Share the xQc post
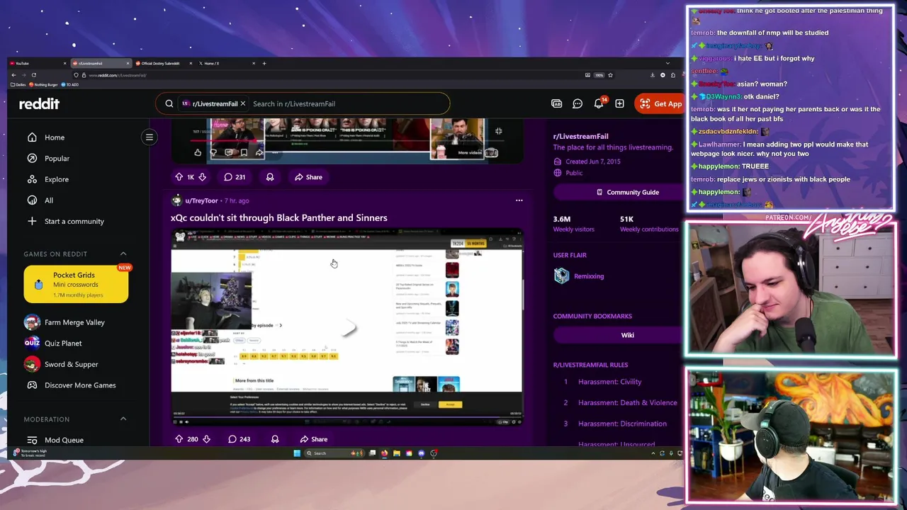Image resolution: width=907 pixels, height=510 pixels. coord(314,439)
